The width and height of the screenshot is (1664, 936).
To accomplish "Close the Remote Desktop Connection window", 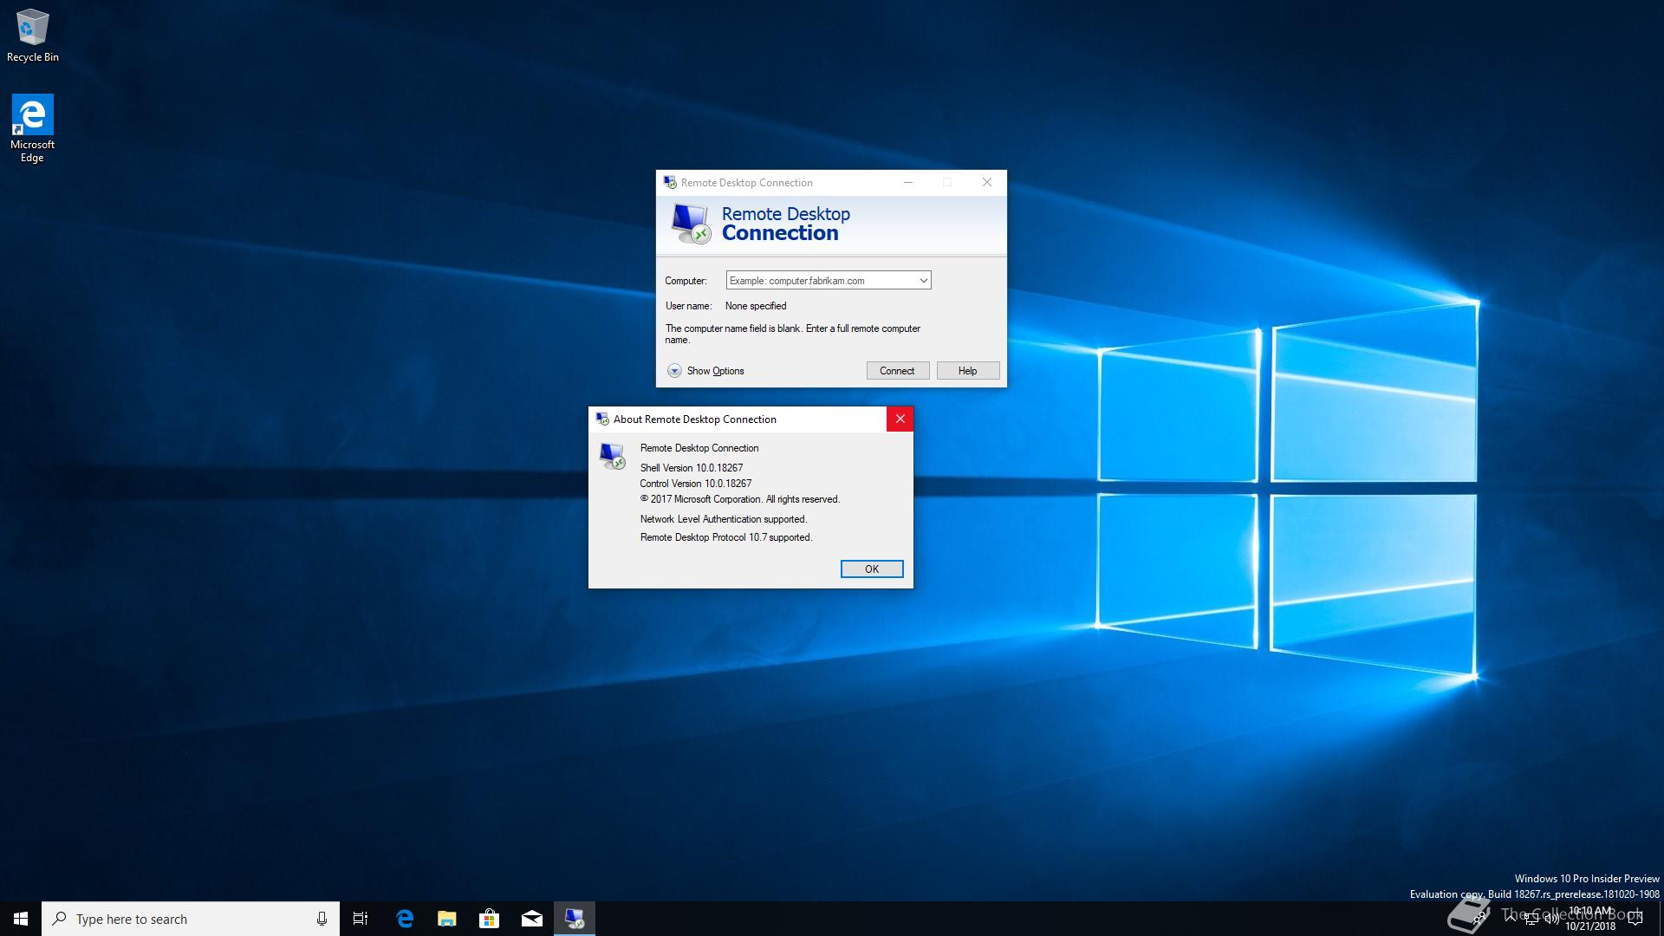I will [x=986, y=182].
